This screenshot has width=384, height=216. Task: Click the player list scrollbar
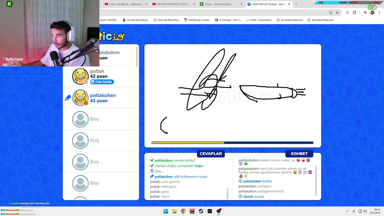[x=137, y=57]
